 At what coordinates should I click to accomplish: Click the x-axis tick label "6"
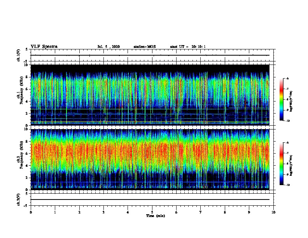[x=177, y=212]
